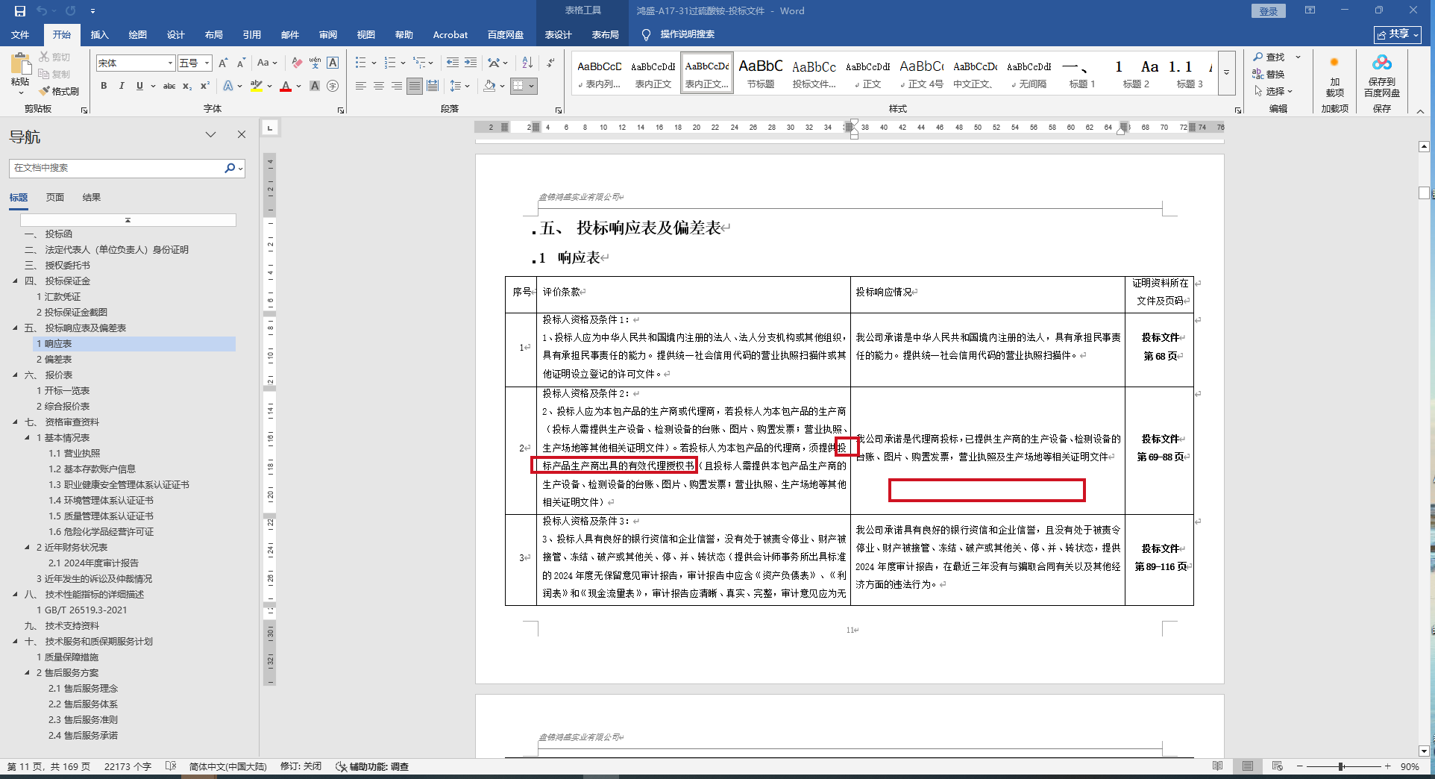Toggle underline formatting
Image resolution: width=1435 pixels, height=779 pixels.
click(x=139, y=86)
